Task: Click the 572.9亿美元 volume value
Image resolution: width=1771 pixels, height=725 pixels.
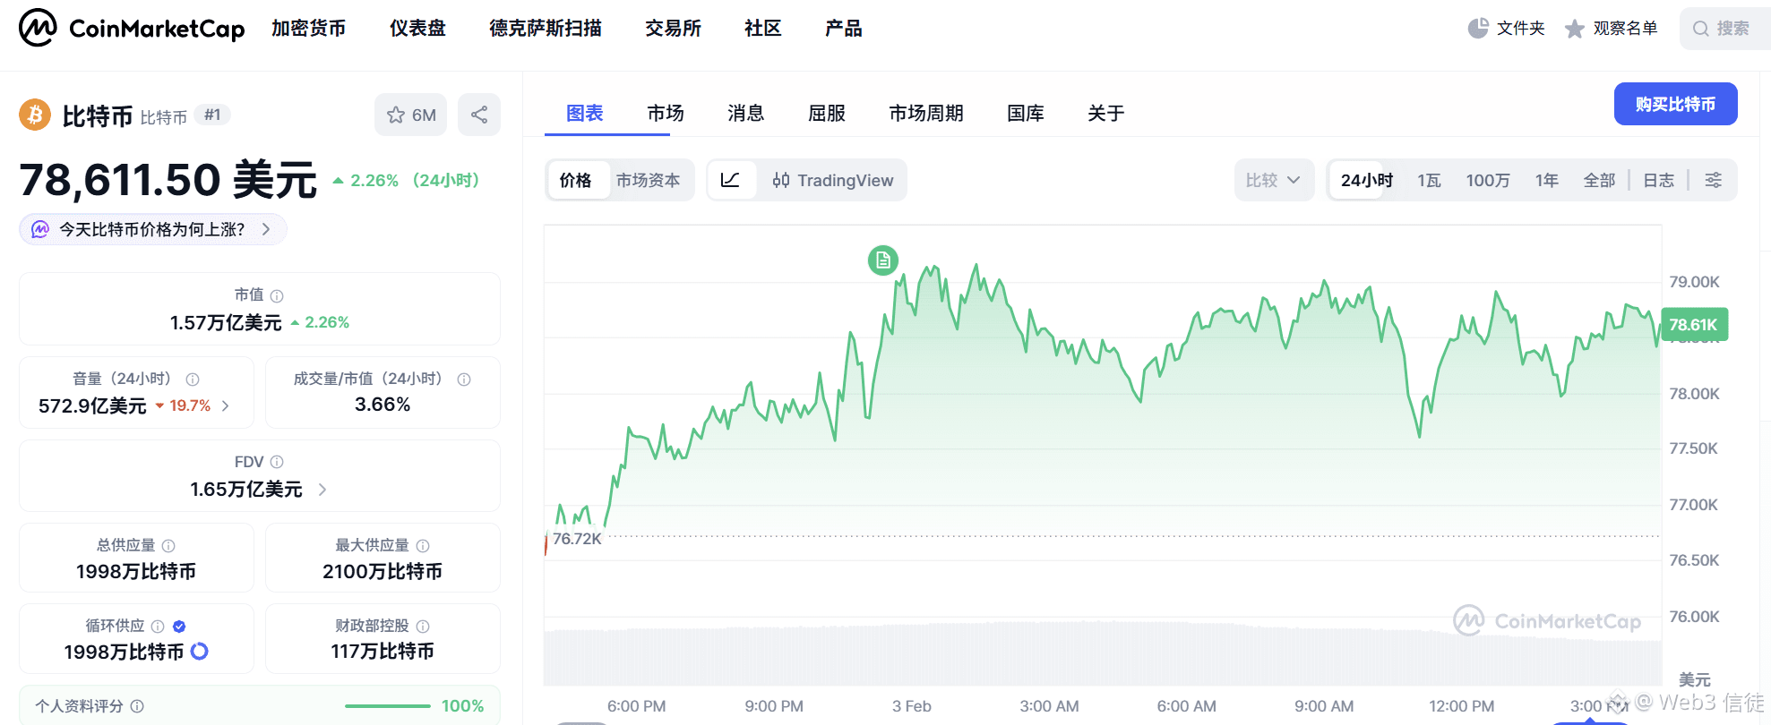Action: (x=92, y=406)
